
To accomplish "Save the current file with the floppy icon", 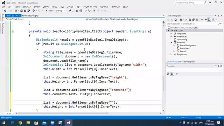I will tap(25, 11).
